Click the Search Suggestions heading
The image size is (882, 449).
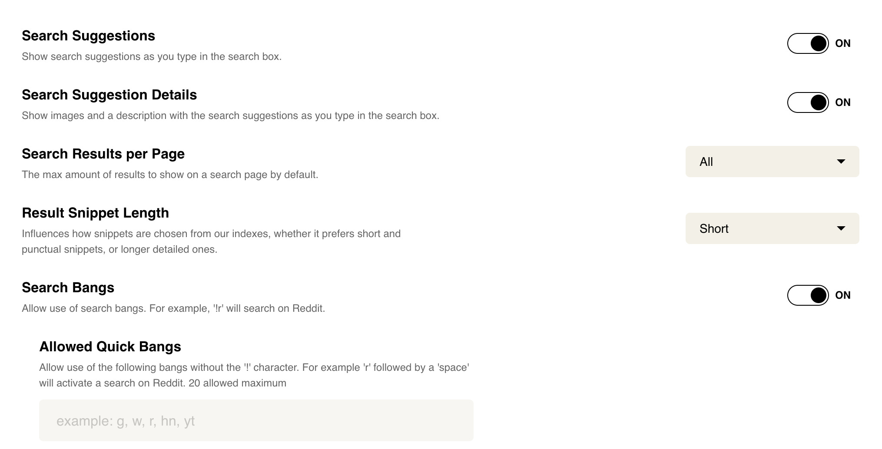tap(88, 36)
